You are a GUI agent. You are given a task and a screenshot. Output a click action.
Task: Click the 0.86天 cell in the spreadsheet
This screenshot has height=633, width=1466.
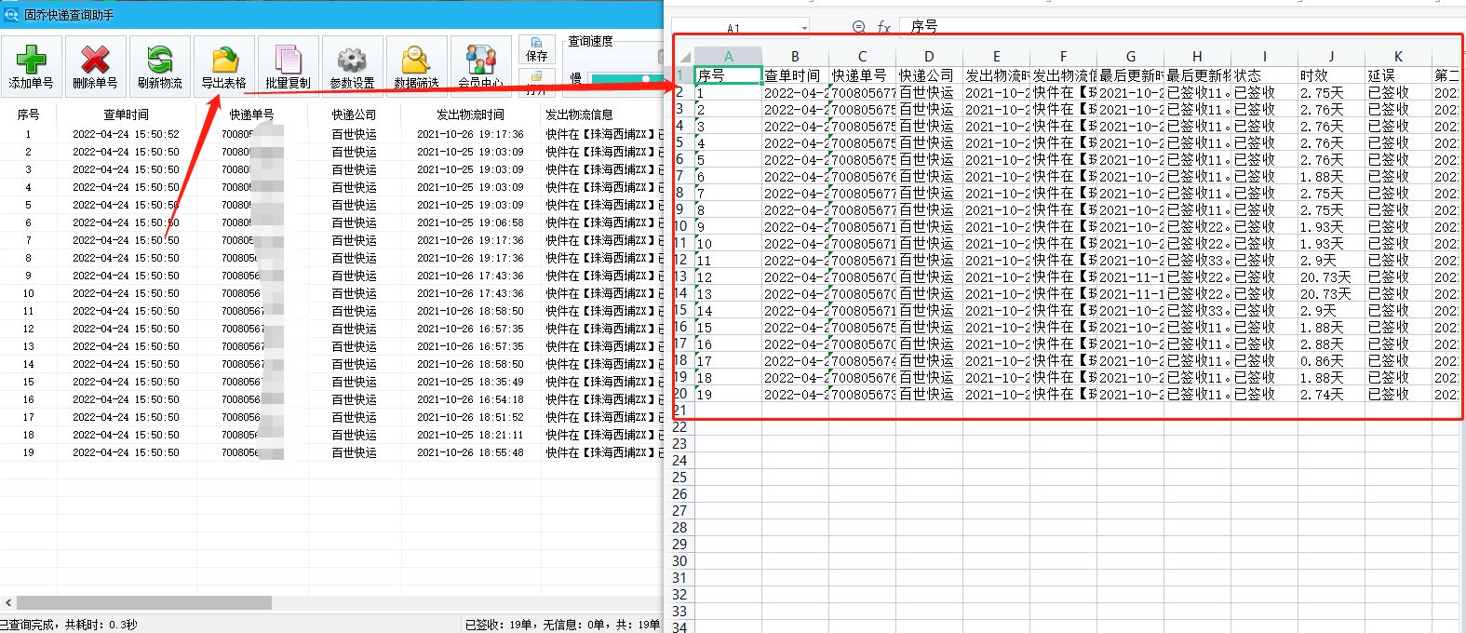coord(1331,361)
